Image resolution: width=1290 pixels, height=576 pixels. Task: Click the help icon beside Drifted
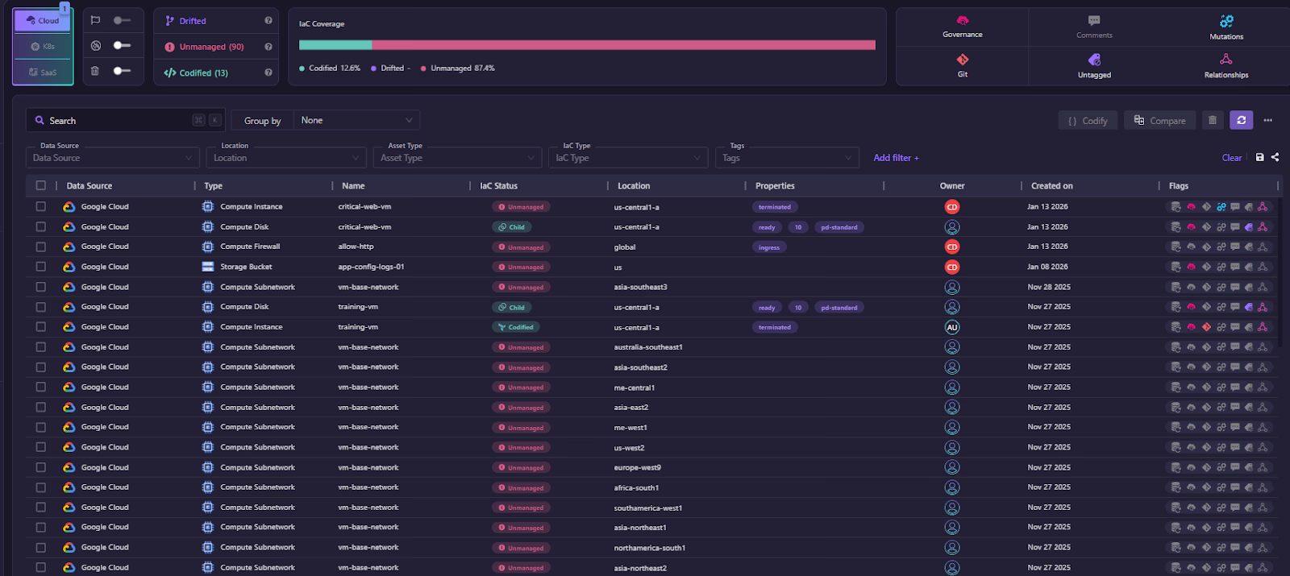point(268,21)
